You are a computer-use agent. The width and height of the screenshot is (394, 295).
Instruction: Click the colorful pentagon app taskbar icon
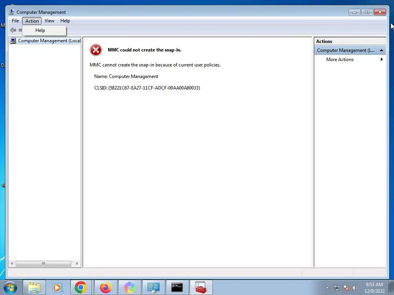pos(129,287)
